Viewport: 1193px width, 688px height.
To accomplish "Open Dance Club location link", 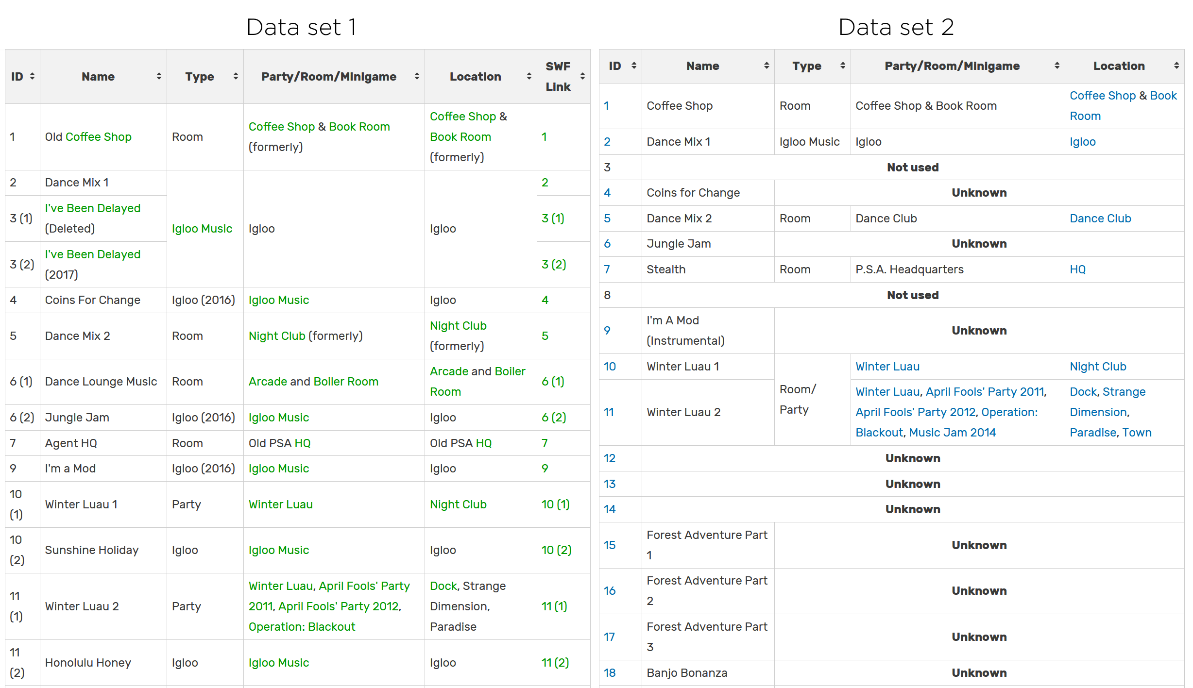I will coord(1100,218).
